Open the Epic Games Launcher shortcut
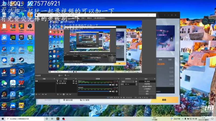This screenshot has width=216, height=121. pyautogui.click(x=21, y=39)
